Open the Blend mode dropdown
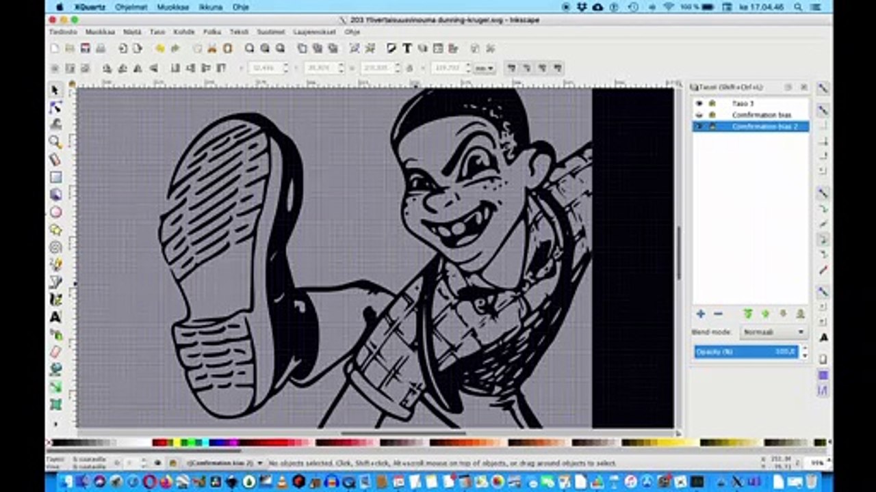This screenshot has height=492, width=876. (774, 332)
